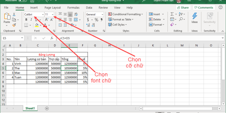This screenshot has width=226, height=113.
Task: Select cell E4 containing 12500000
Action: click(x=69, y=64)
